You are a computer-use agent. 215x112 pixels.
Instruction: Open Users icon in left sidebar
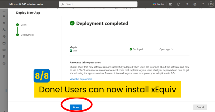4,16
